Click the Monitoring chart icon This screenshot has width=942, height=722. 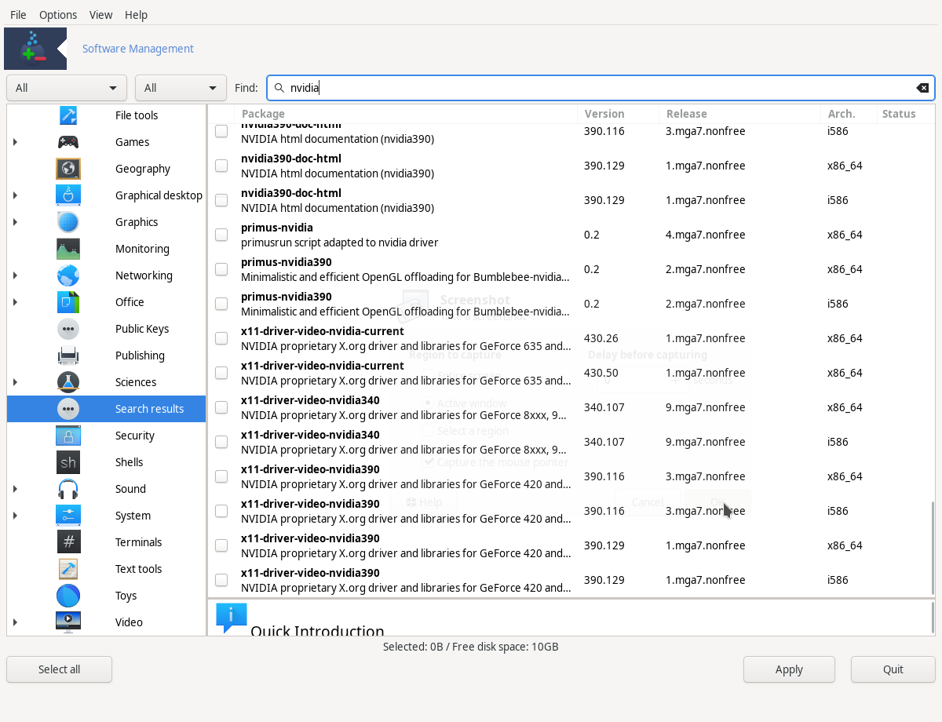(68, 249)
